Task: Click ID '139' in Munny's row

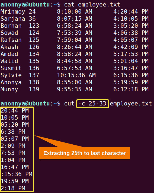Action: (x=34, y=89)
